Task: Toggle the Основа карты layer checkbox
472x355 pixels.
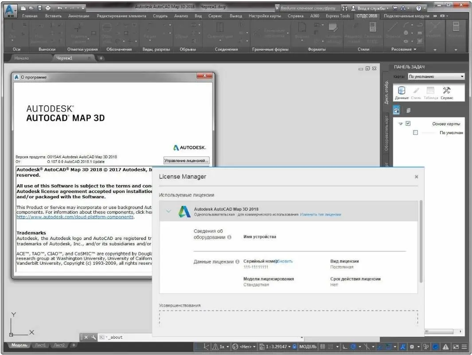Action: coord(408,123)
